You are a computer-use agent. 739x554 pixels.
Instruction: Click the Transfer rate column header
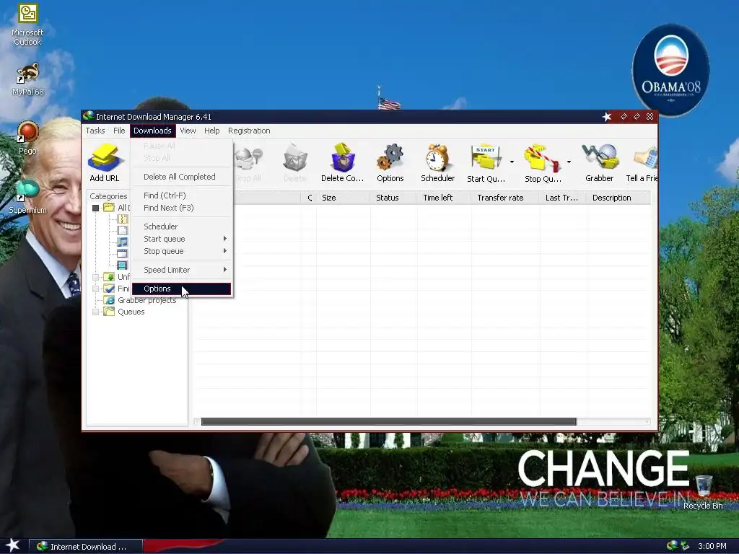505,198
